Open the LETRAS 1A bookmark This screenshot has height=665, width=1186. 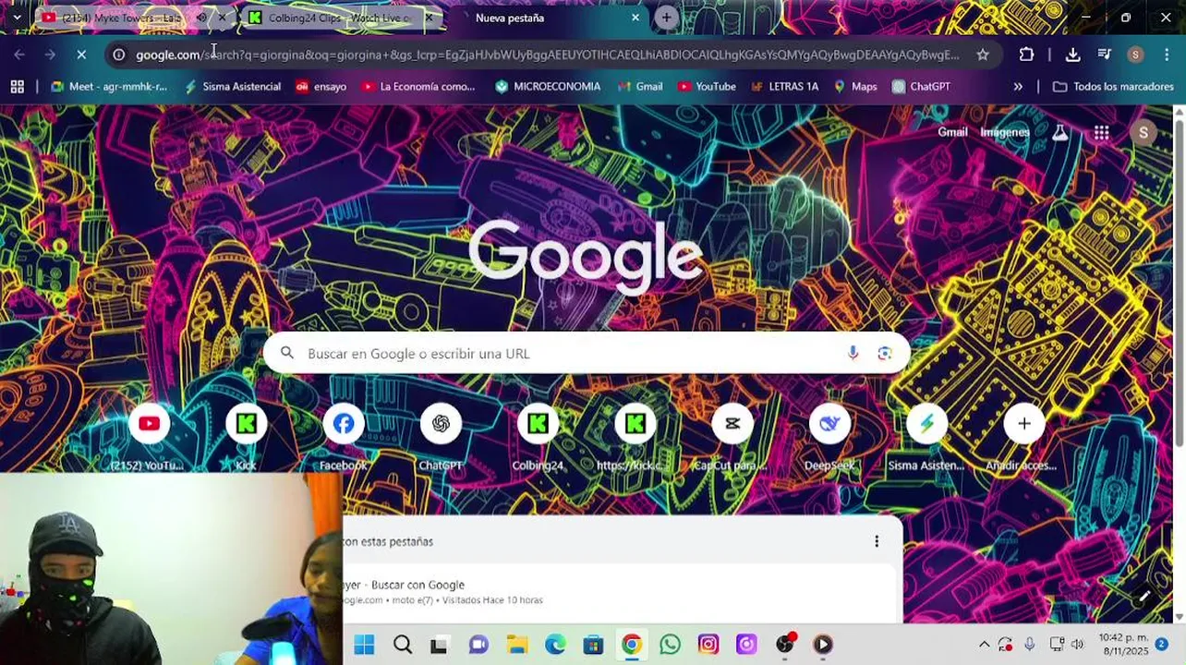[784, 87]
